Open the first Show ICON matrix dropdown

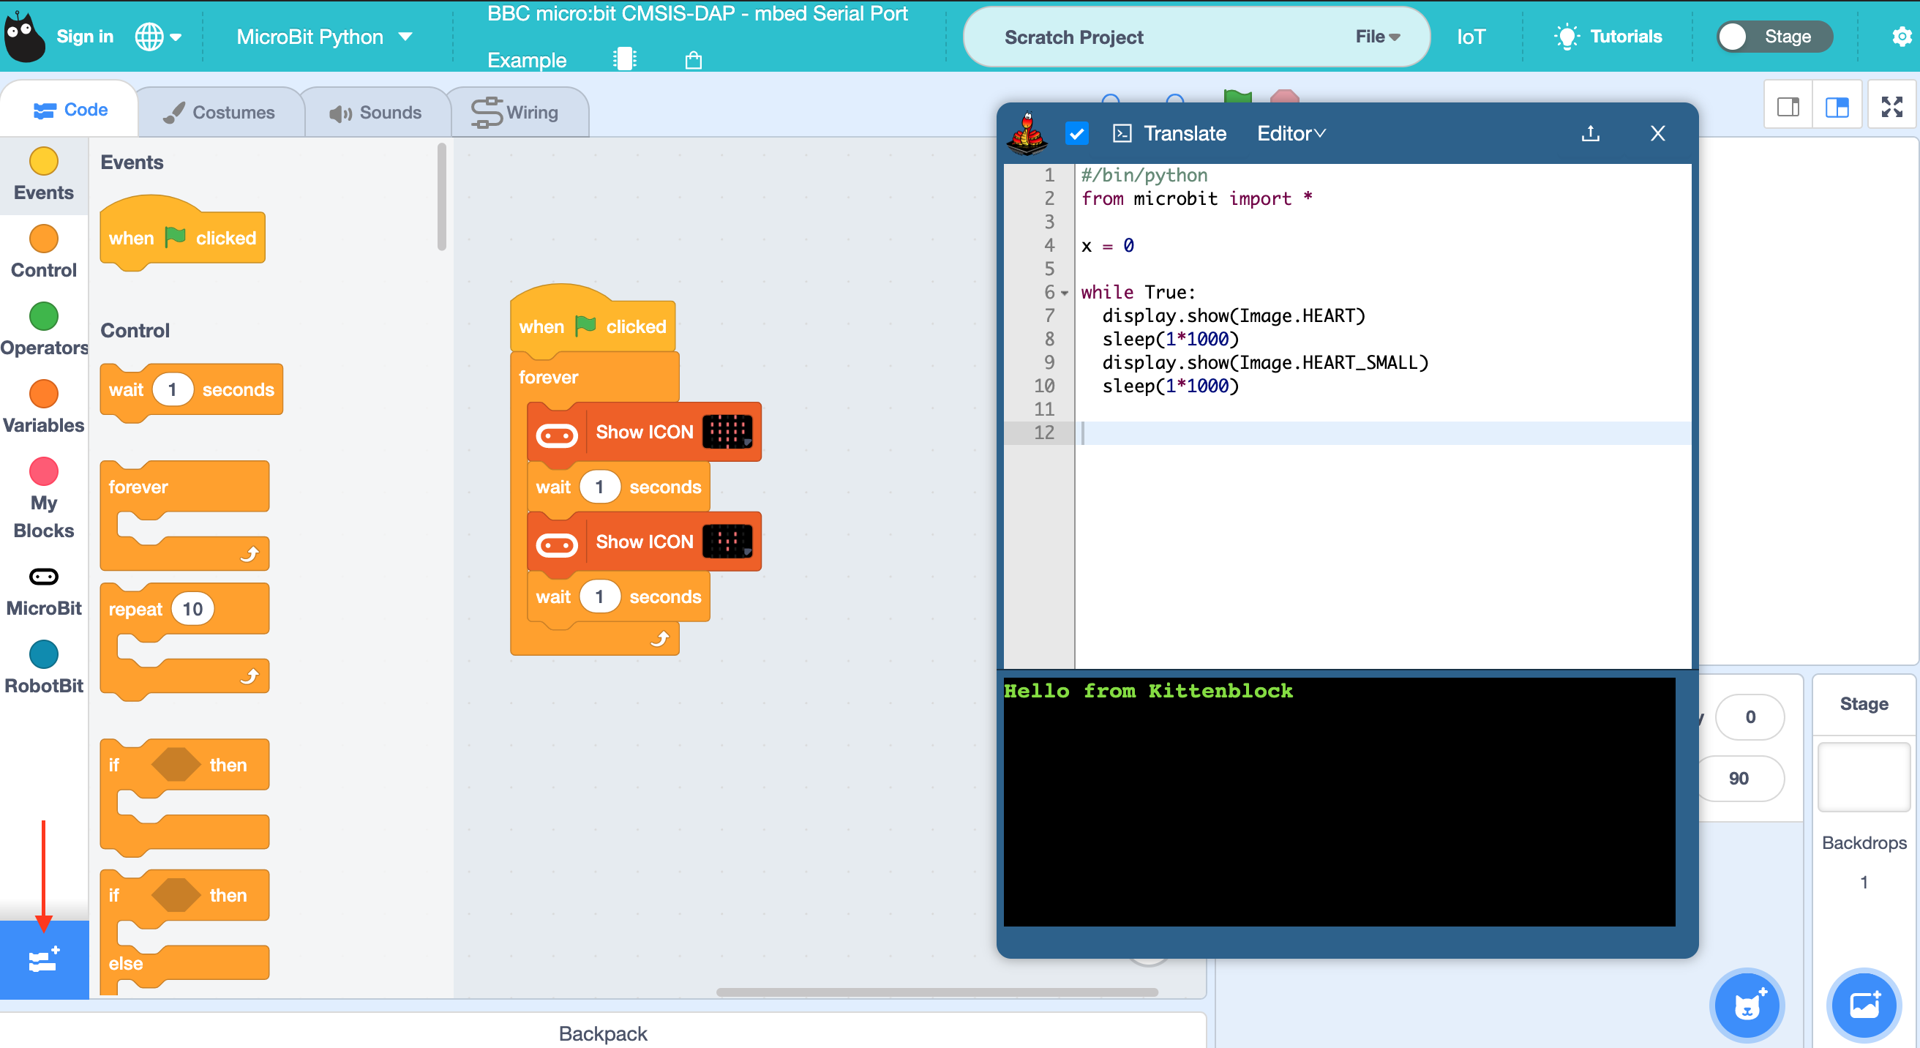pos(727,432)
